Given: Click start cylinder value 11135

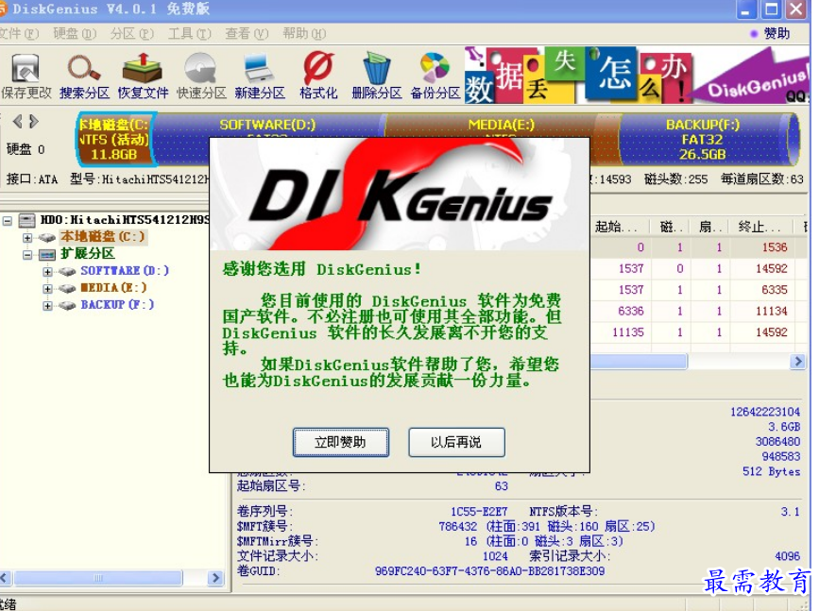Looking at the screenshot, I should click(628, 332).
